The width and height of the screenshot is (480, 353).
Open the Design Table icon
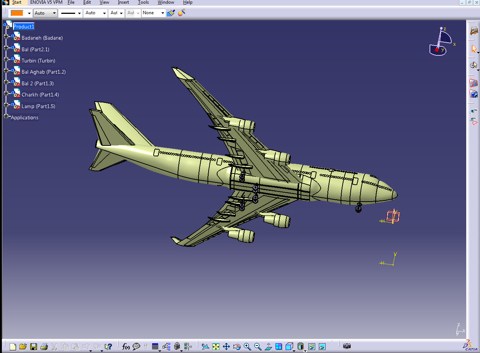click(156, 347)
